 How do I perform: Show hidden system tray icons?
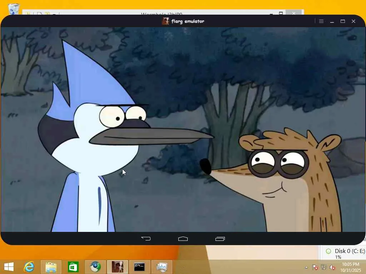point(306,267)
